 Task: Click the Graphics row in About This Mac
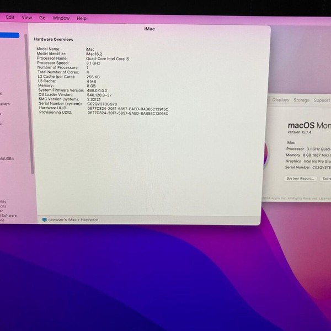click(x=308, y=161)
